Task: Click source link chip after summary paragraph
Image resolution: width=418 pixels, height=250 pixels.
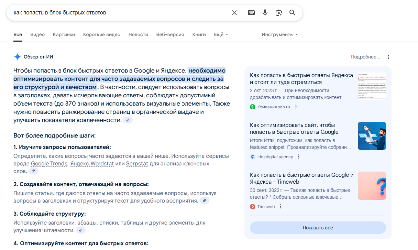Action: pos(128,120)
